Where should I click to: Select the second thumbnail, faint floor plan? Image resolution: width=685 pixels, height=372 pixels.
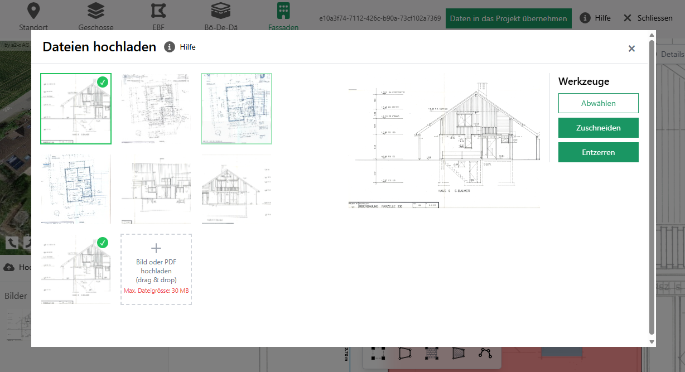156,109
